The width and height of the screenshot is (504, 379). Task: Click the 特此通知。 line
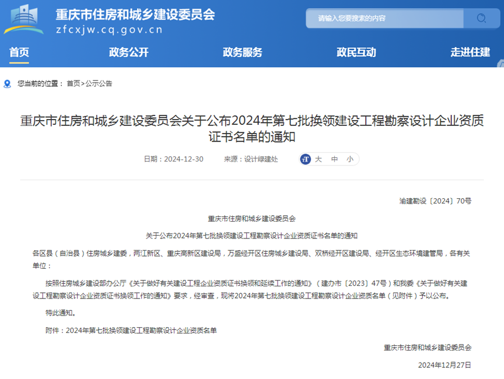tap(61, 313)
